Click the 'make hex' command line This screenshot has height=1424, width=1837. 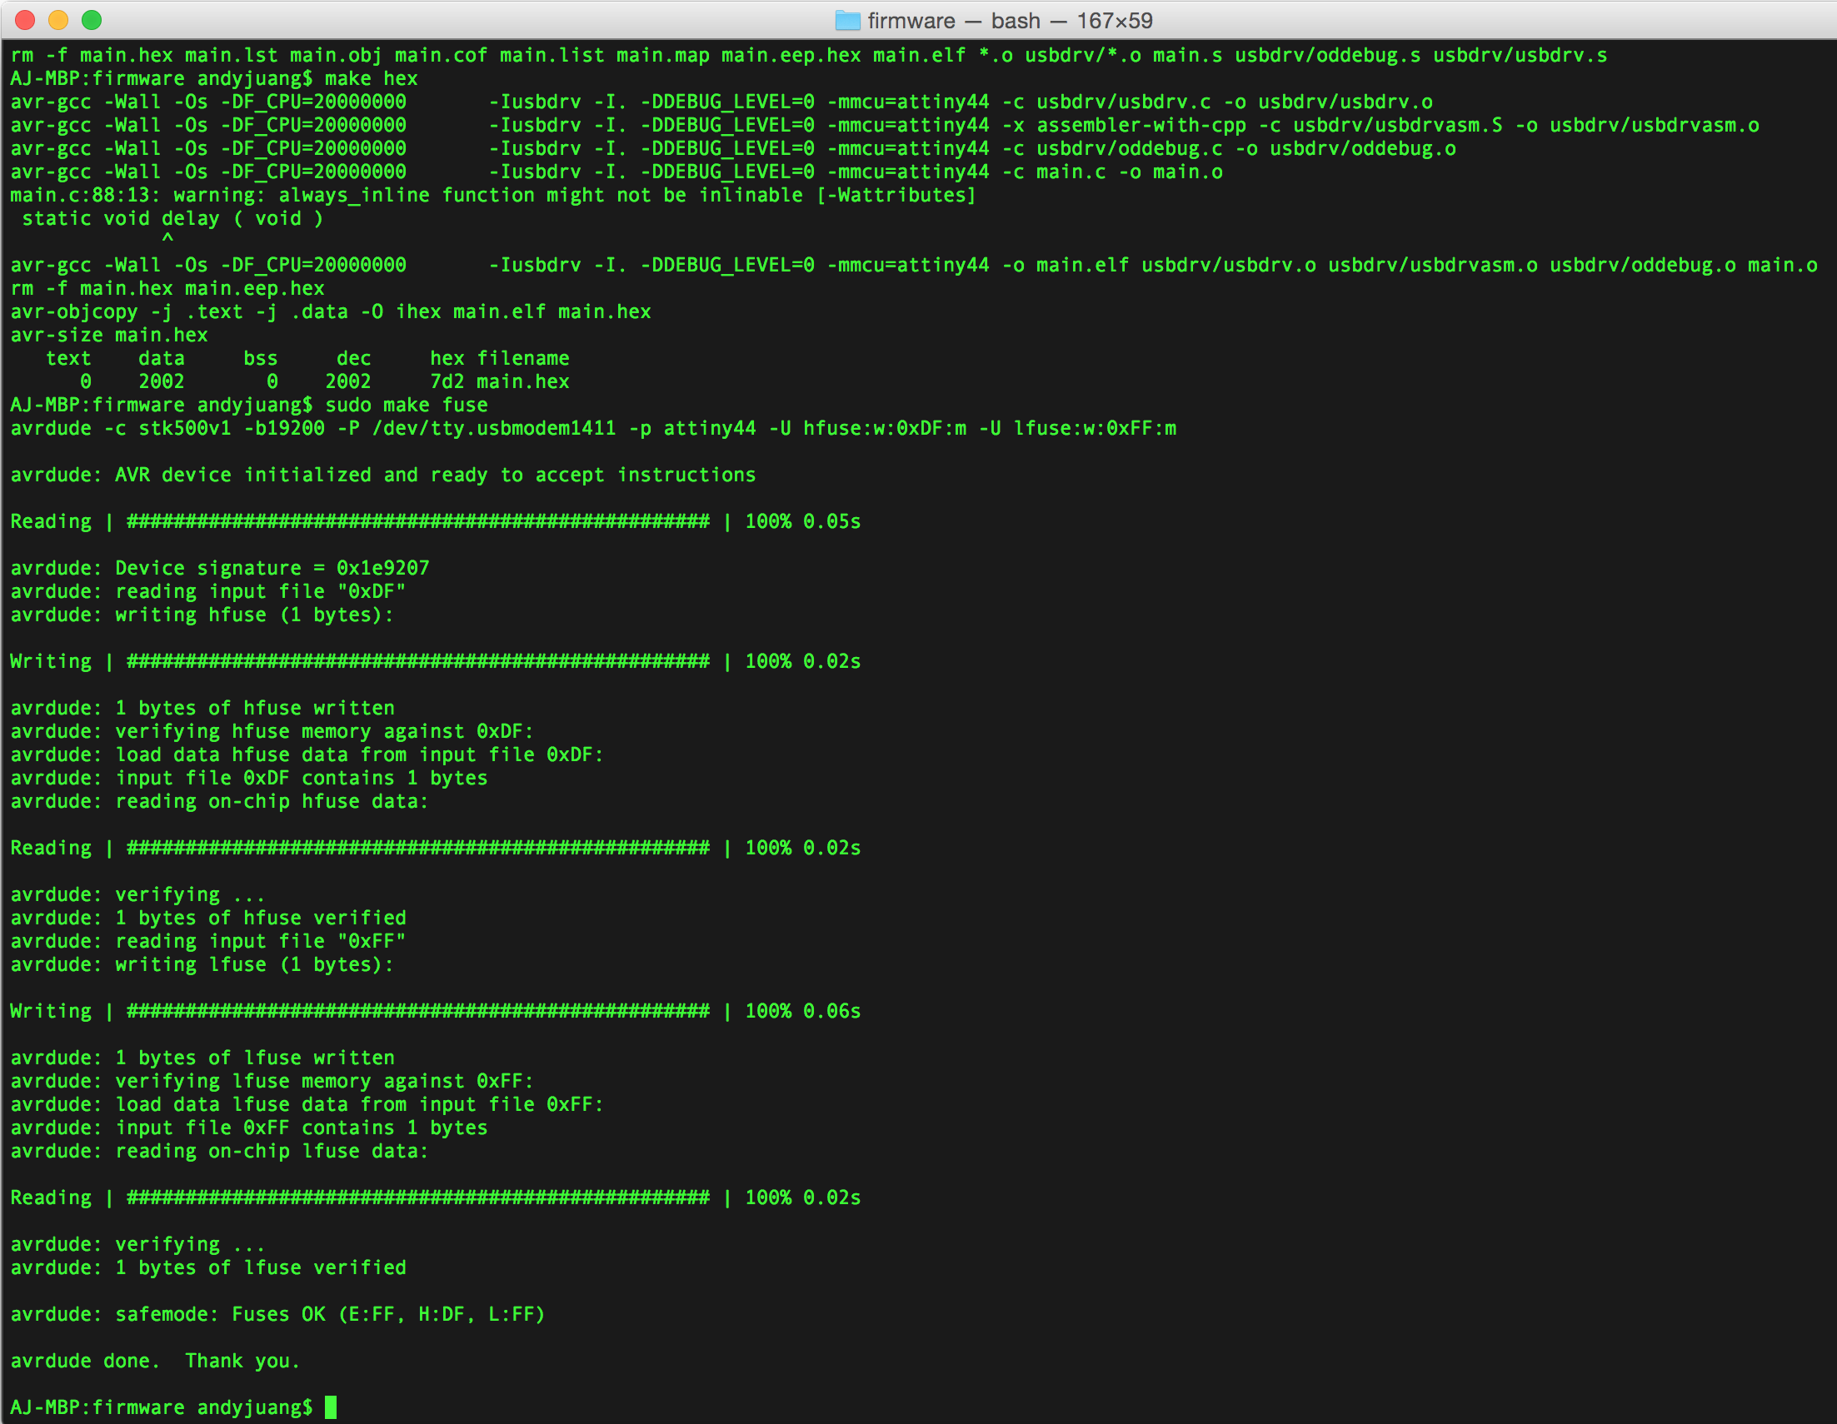213,78
